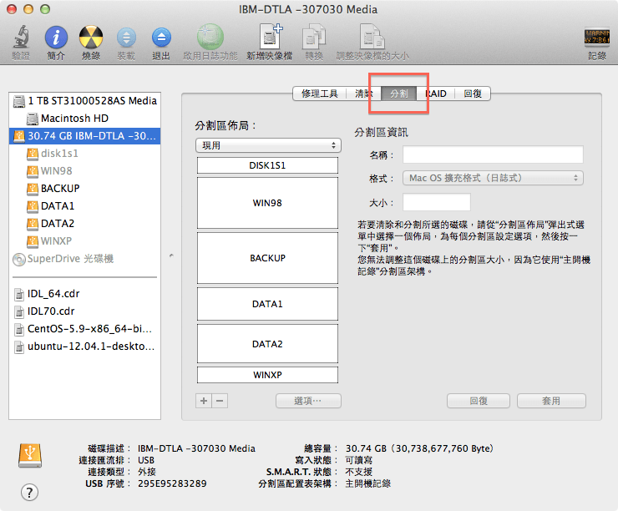Image resolution: width=618 pixels, height=511 pixels.
Task: Switch to the 回復 tab
Action: pos(473,94)
